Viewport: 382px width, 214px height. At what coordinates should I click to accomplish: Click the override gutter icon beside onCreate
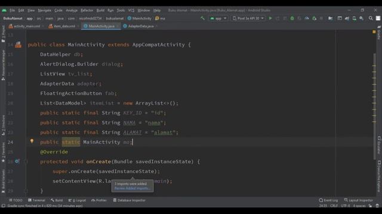17,161
